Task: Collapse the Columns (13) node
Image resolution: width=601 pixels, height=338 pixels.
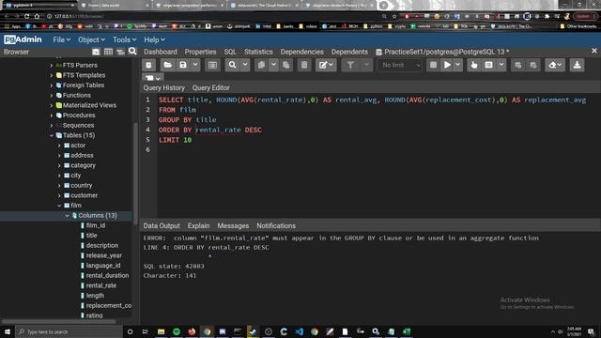Action: pyautogui.click(x=67, y=216)
